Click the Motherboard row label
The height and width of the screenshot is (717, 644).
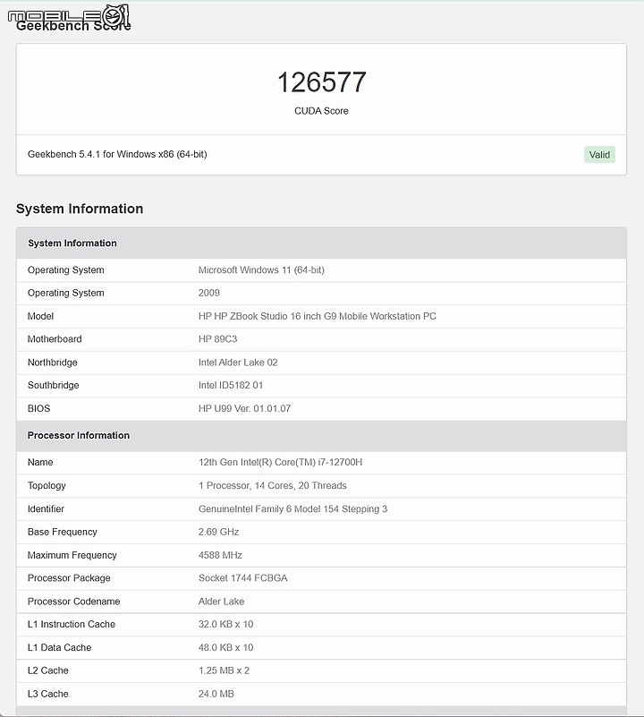tap(55, 339)
